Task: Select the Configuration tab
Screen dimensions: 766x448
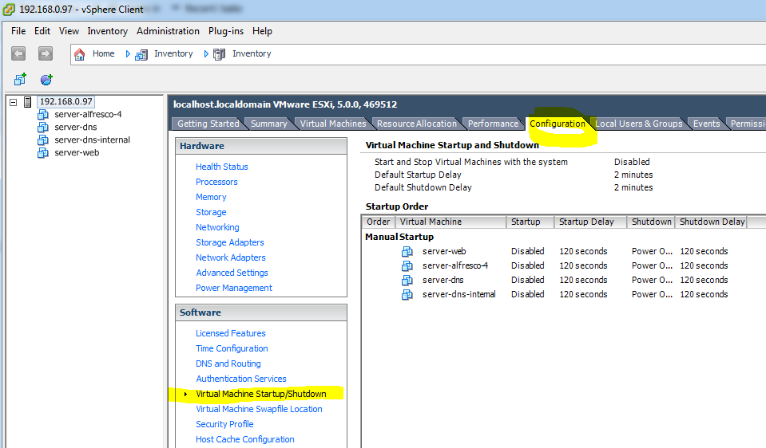Action: pos(558,124)
